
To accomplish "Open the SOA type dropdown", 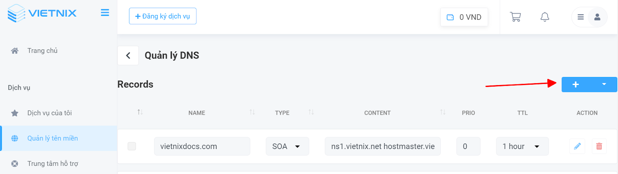I will coord(287,146).
